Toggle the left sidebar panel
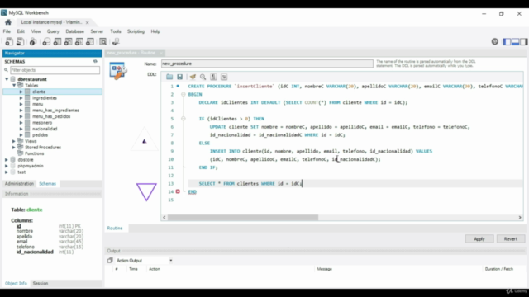This screenshot has width=529, height=297. coord(507,42)
